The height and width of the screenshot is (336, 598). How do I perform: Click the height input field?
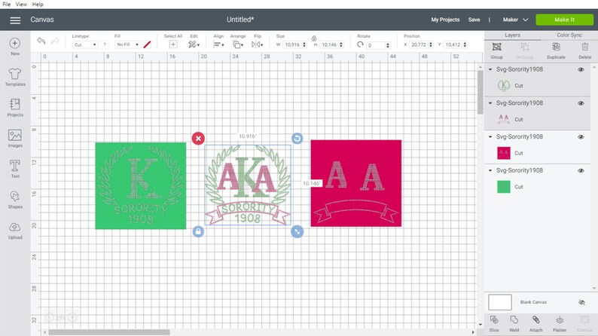click(329, 45)
